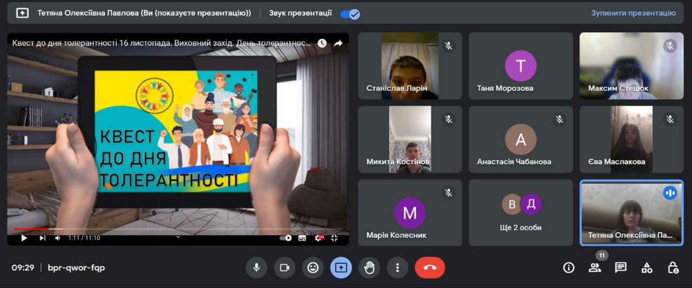Toggle the presentation audio switch
692x288 pixels.
click(350, 13)
